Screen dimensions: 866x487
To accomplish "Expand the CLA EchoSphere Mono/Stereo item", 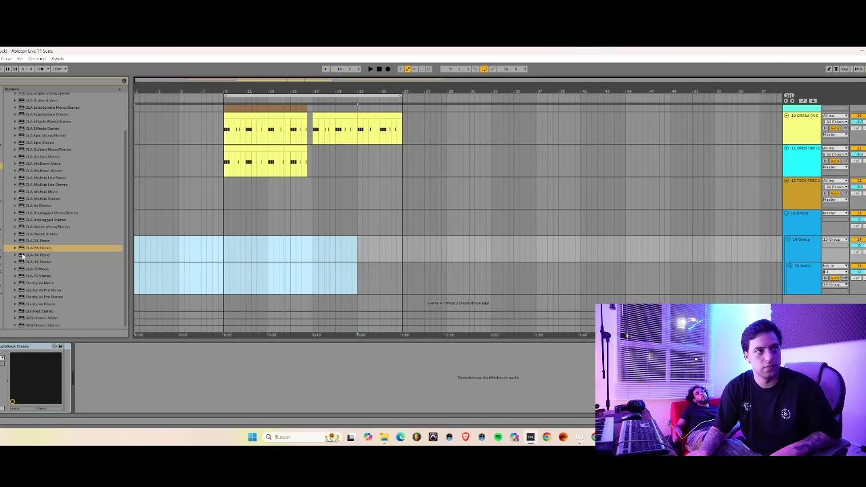I will (15, 108).
